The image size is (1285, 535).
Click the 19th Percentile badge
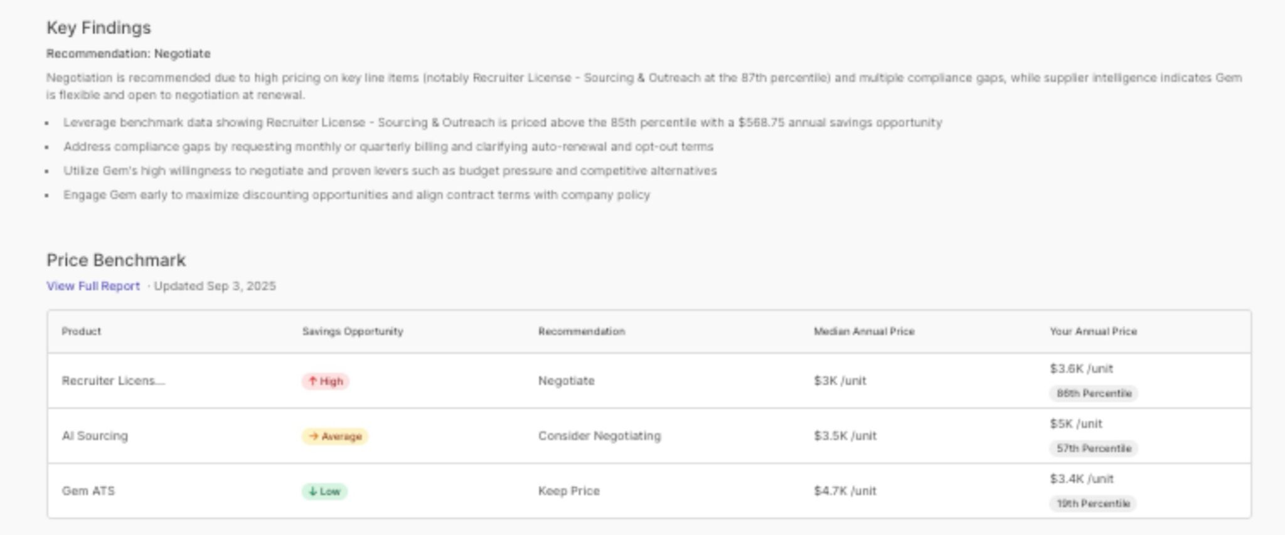point(1092,504)
